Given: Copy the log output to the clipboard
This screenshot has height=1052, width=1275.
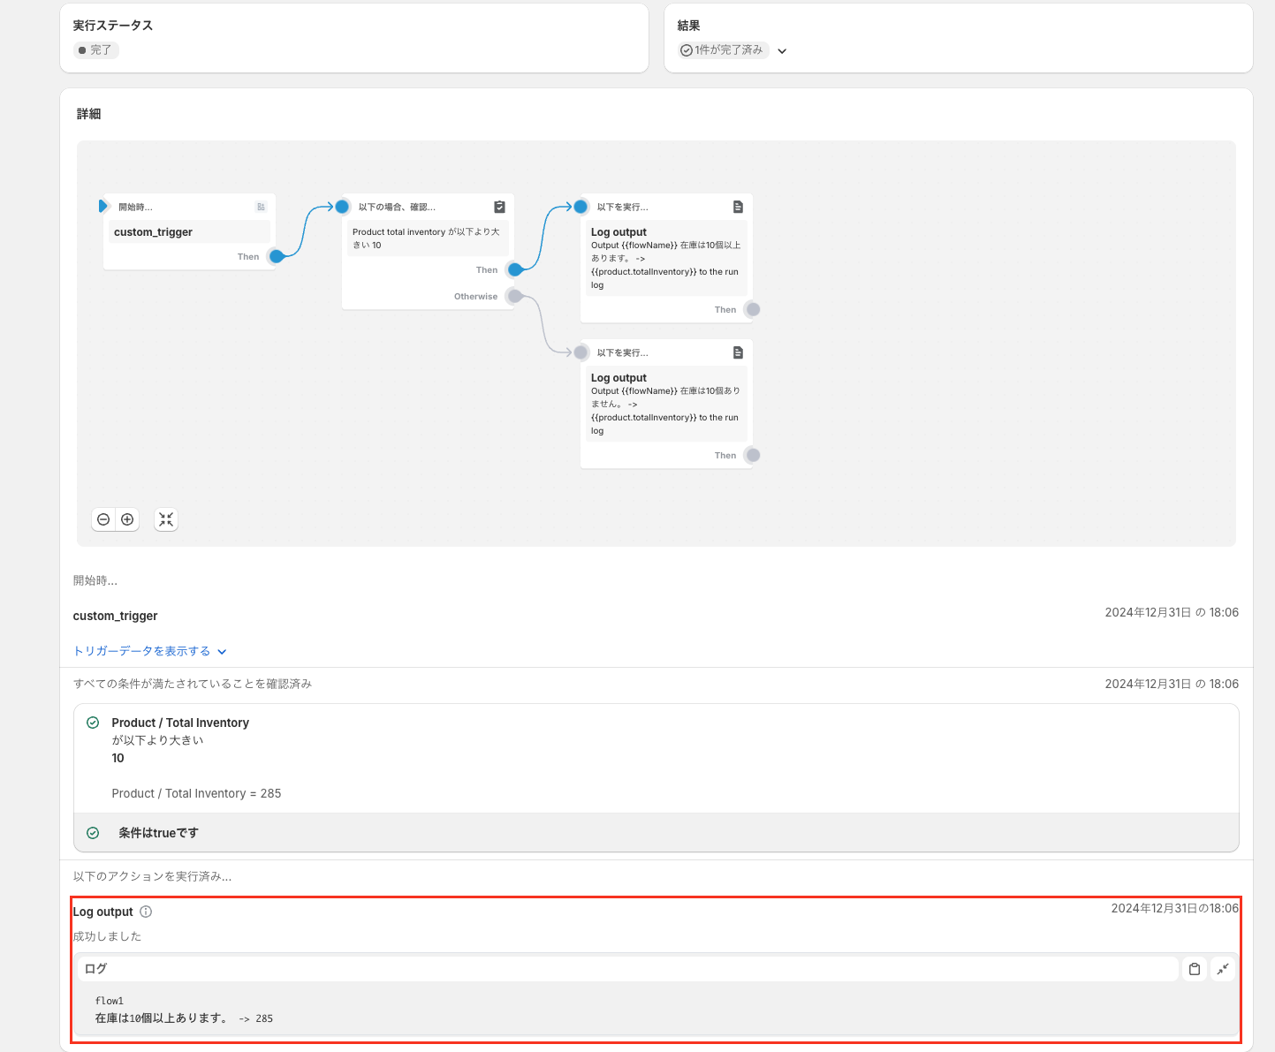Looking at the screenshot, I should 1195,969.
